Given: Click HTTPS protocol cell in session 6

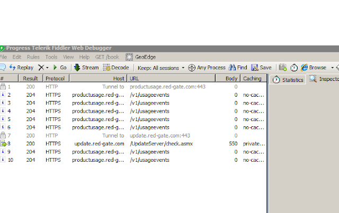Looking at the screenshot, I should pyautogui.click(x=53, y=127).
